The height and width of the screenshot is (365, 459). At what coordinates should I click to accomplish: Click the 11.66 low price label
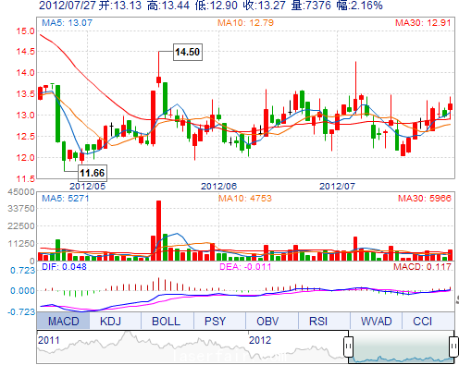pyautogui.click(x=93, y=173)
